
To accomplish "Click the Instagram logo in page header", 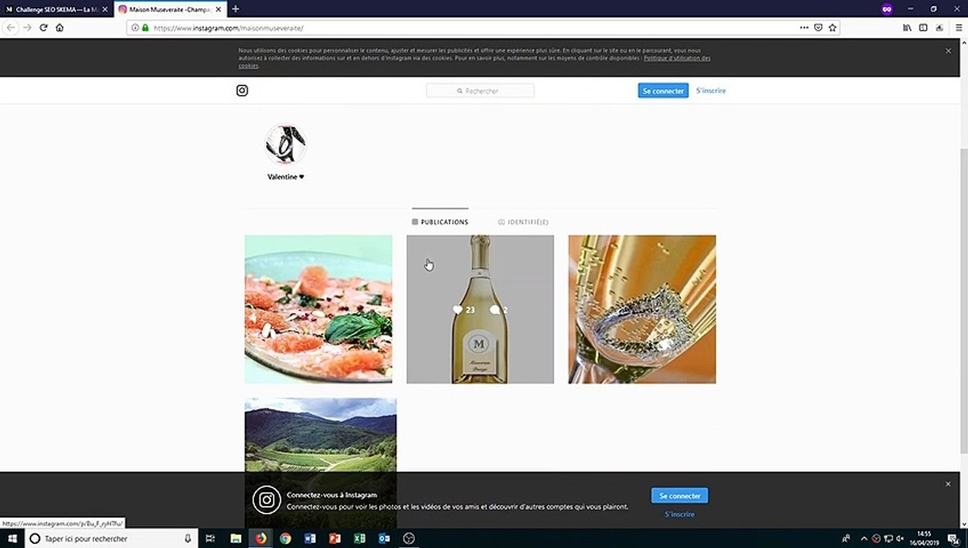I will tap(242, 91).
